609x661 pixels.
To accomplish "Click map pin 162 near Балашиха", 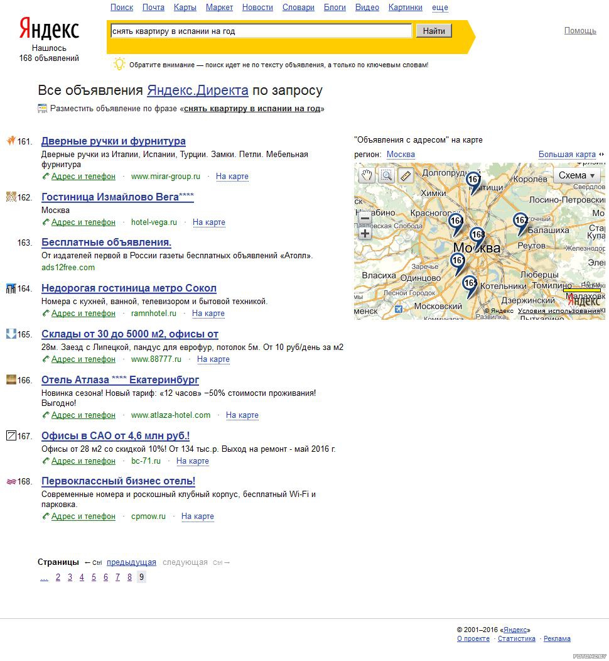I will 521,223.
